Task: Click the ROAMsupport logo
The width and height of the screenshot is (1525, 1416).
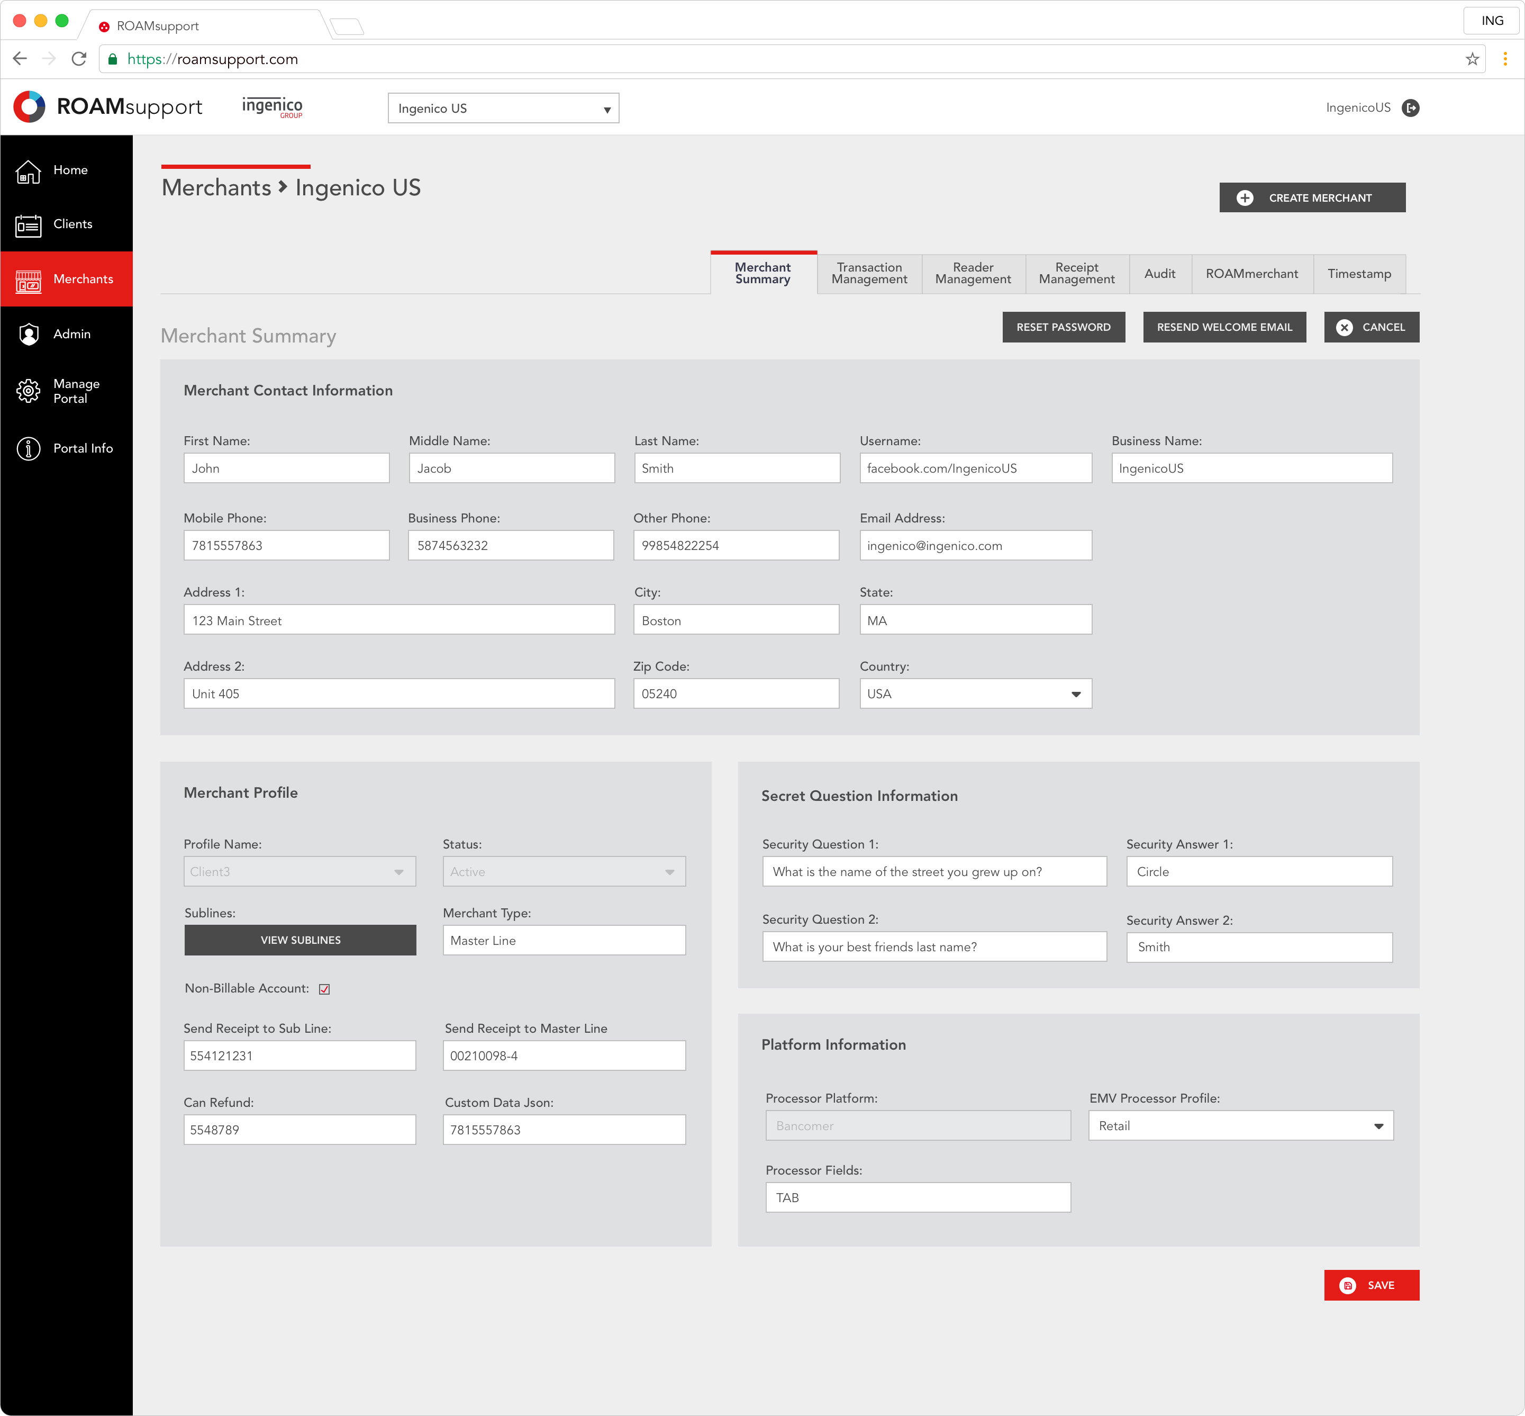Action: [x=108, y=106]
